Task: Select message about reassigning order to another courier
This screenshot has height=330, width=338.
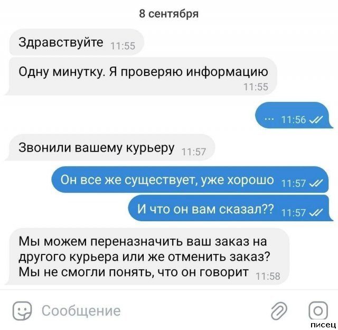Action: click(147, 257)
